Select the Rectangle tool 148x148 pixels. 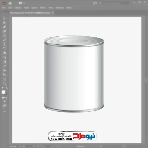[x=4, y=36]
